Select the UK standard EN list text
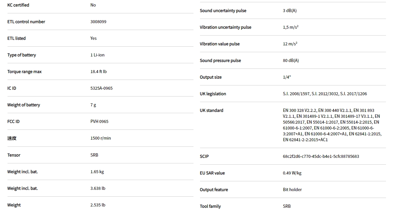The width and height of the screenshot is (401, 211). click(332, 125)
